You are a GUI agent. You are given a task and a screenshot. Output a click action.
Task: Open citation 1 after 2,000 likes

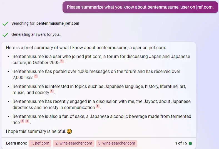tap(36, 76)
